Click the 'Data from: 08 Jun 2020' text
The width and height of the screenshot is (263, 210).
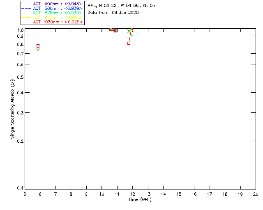coord(113,13)
